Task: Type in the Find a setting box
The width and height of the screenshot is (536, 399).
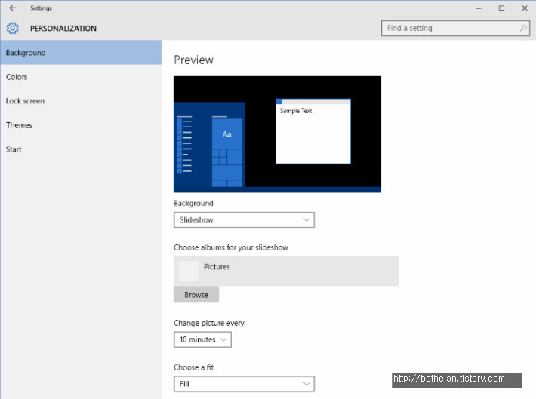Action: [x=455, y=29]
